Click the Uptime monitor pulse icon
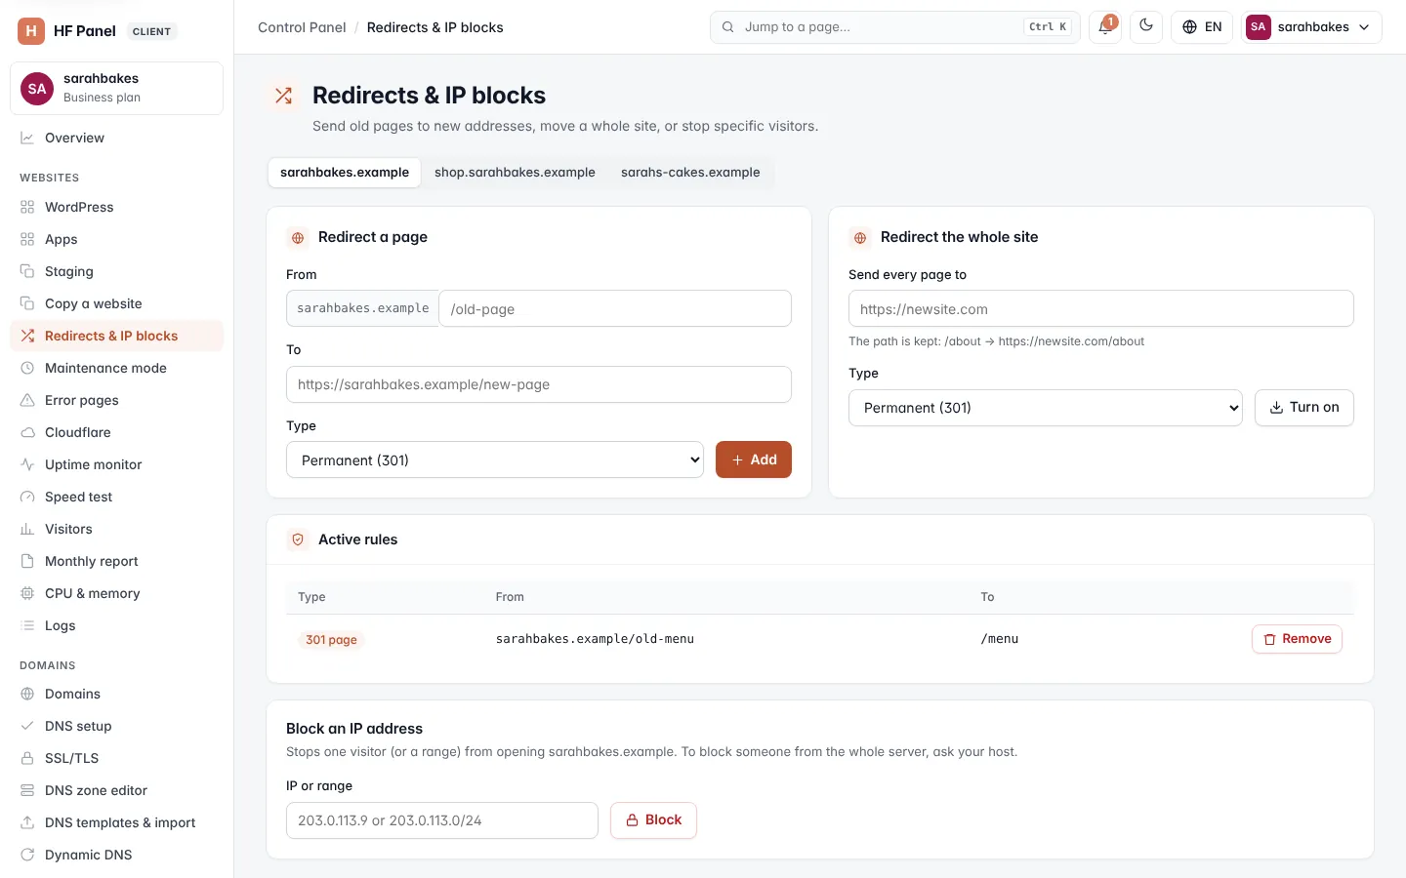This screenshot has width=1406, height=878. (27, 464)
